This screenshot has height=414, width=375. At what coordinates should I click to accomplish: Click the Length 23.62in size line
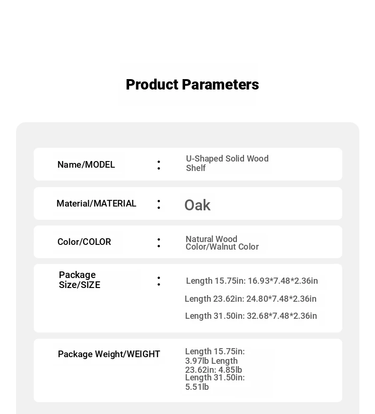tap(250, 298)
